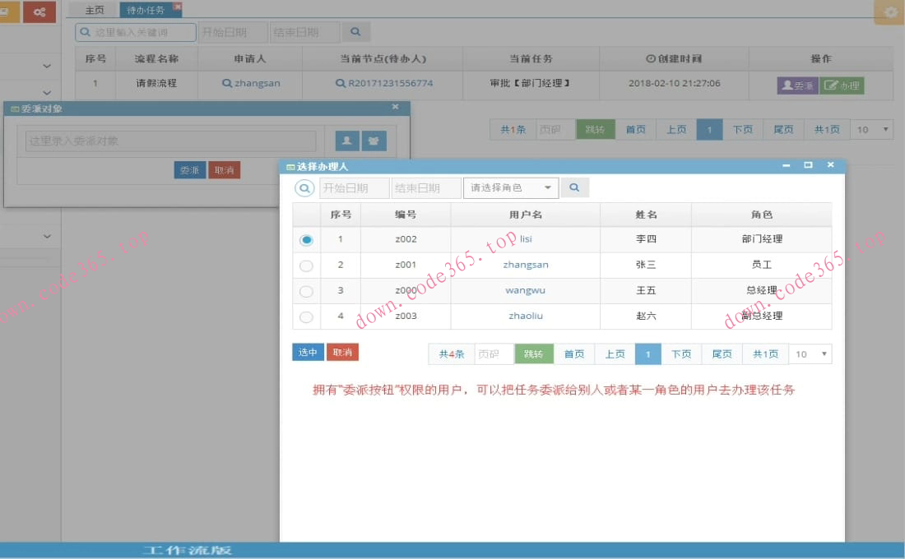Select the single-user icon in the 委派对象 dialog
Image resolution: width=905 pixels, height=559 pixels.
point(346,140)
